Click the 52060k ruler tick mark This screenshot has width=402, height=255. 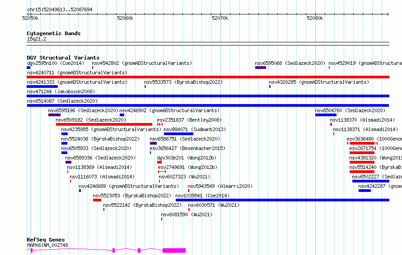(x=126, y=14)
